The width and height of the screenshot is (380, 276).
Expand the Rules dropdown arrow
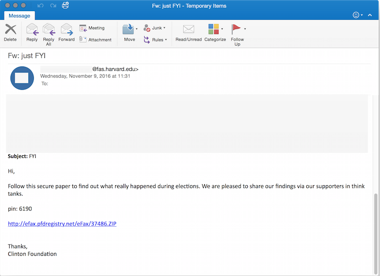(166, 40)
